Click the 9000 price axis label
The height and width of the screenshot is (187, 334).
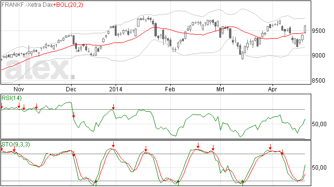pyautogui.click(x=319, y=56)
